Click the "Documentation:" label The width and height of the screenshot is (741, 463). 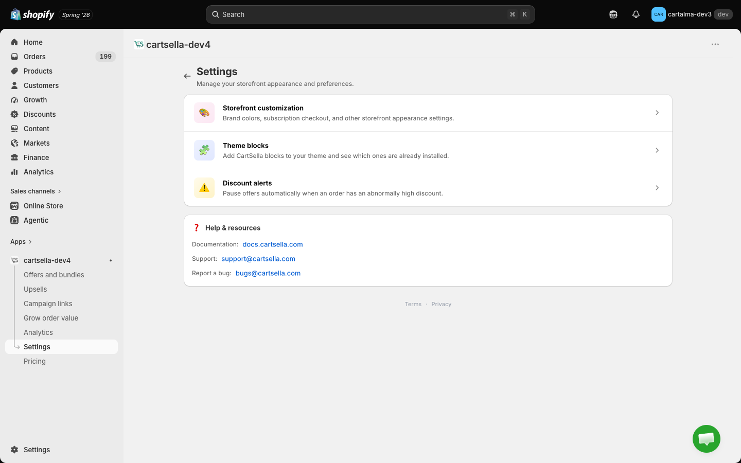[215, 244]
